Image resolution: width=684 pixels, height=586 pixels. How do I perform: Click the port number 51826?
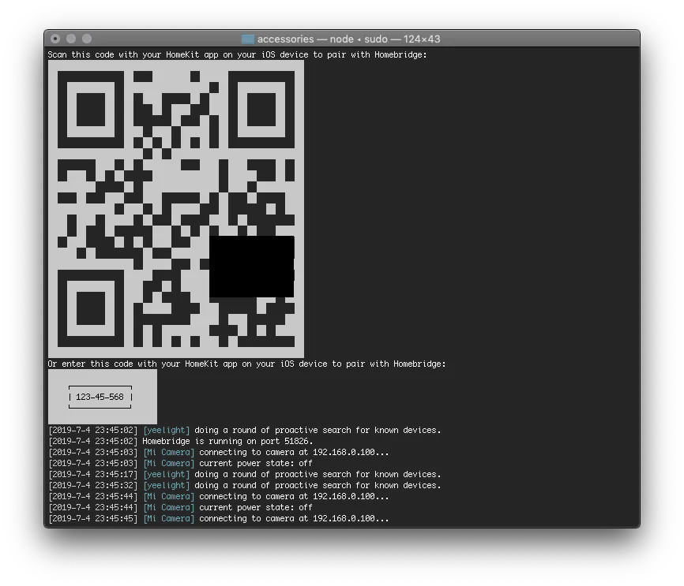click(296, 441)
